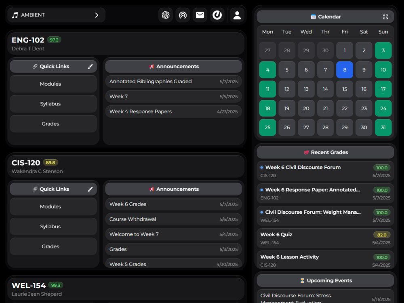Click the CIS-120 course title

click(x=26, y=163)
